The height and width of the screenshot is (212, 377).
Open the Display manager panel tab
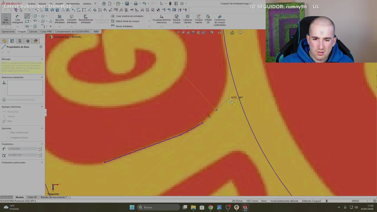(36, 41)
